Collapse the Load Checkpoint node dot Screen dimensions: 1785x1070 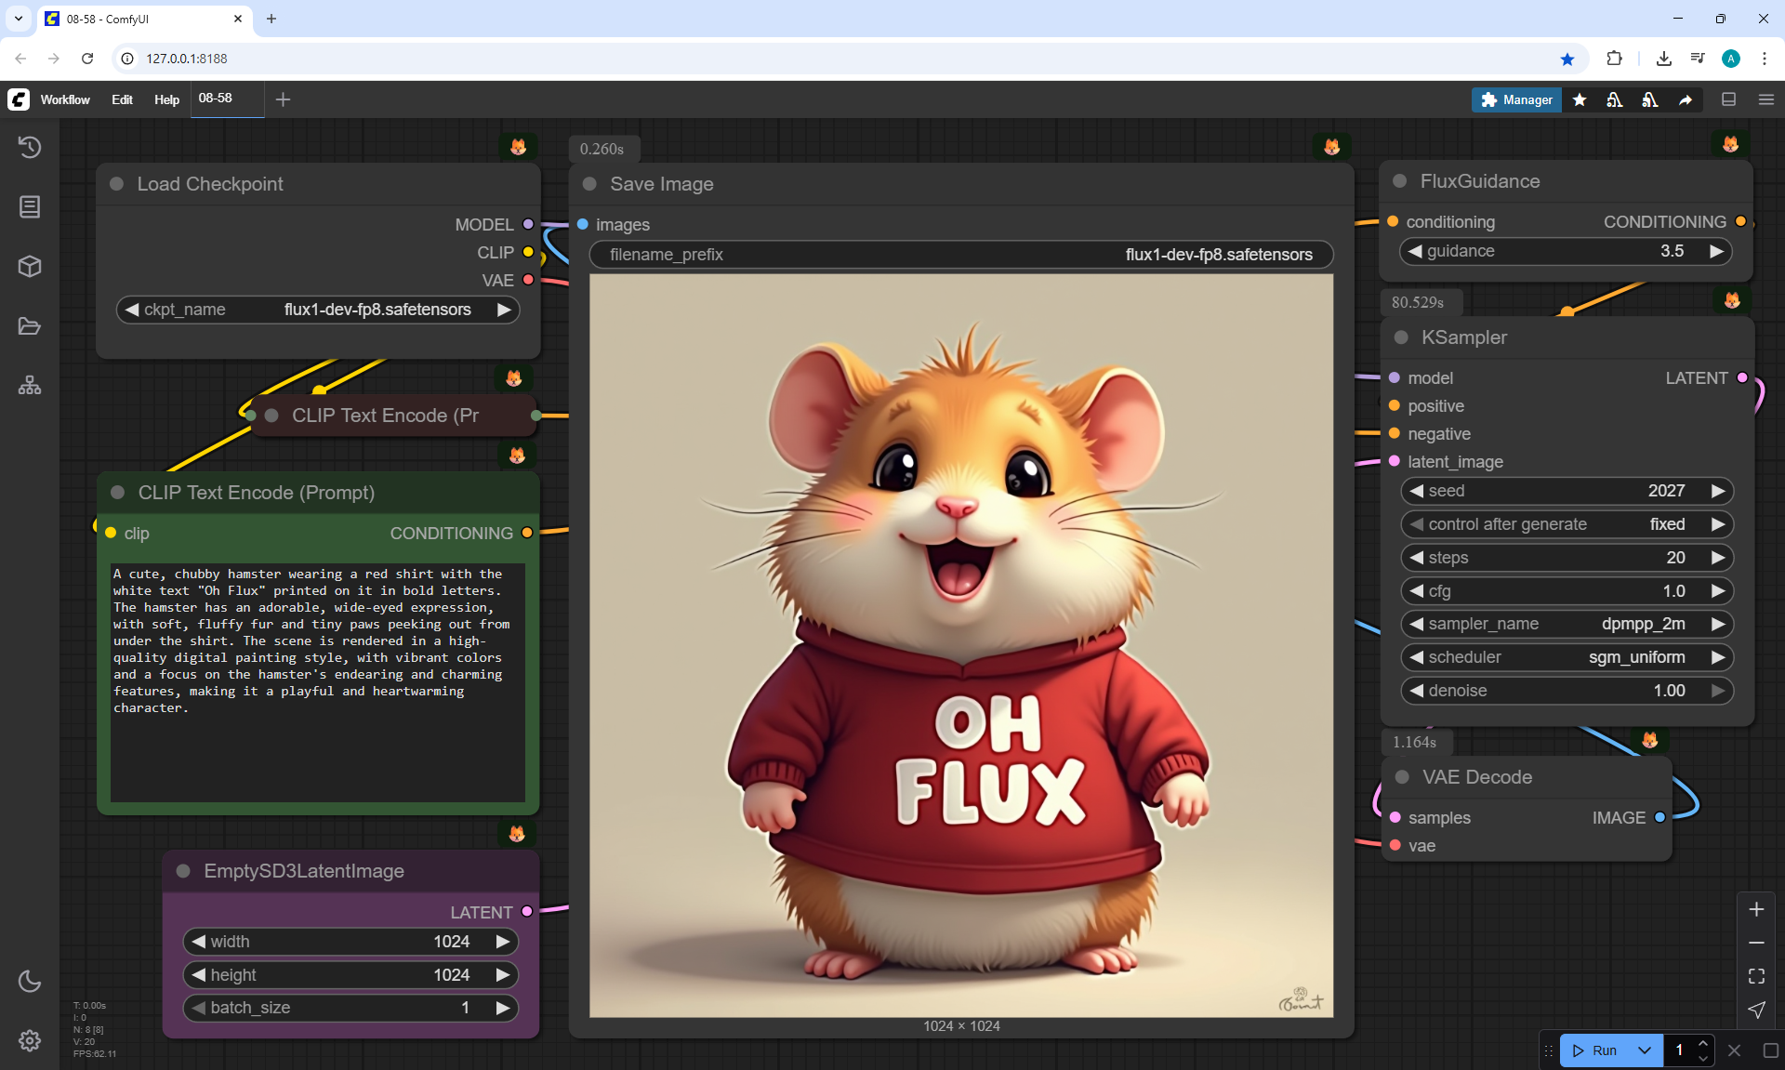pyautogui.click(x=117, y=184)
